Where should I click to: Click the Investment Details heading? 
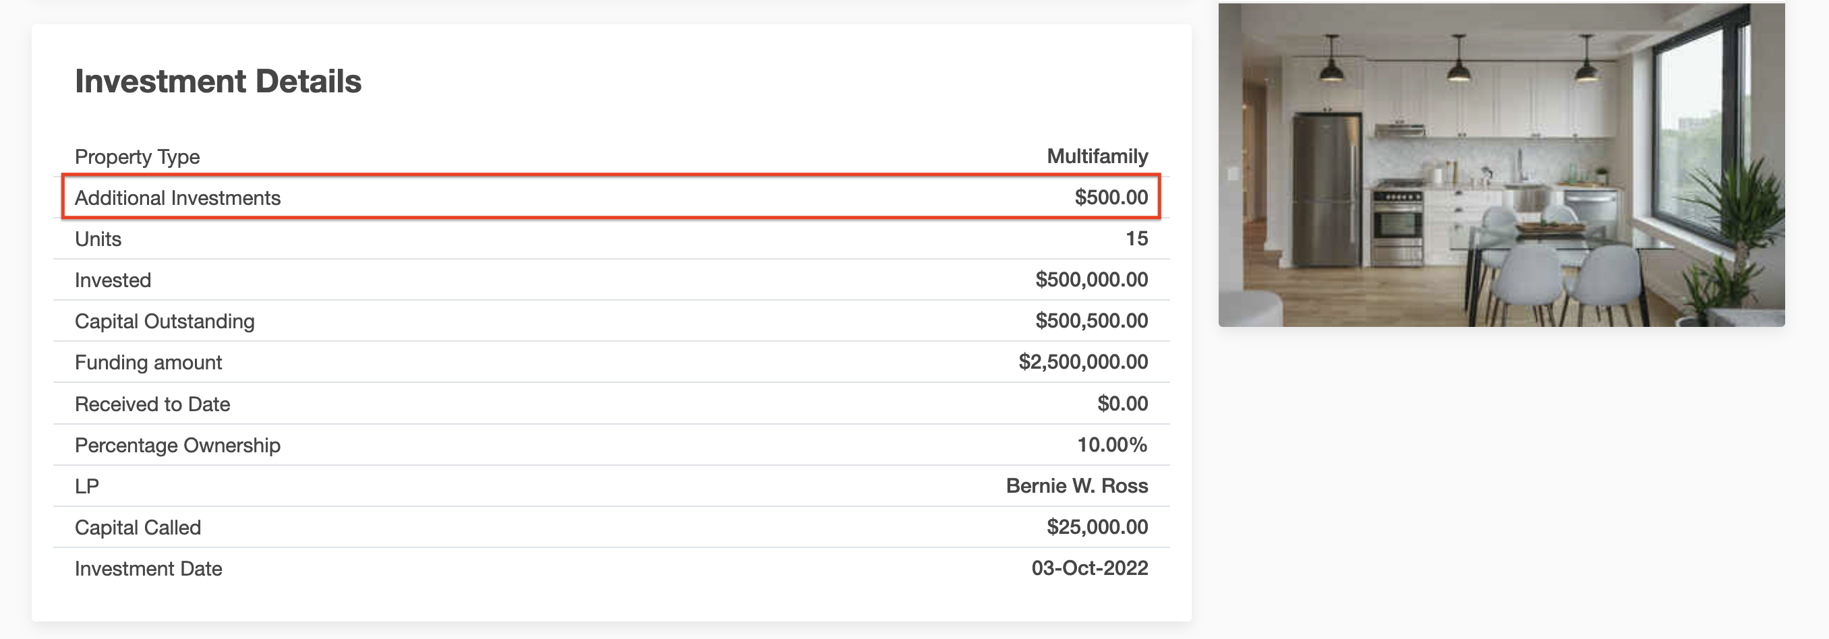(218, 81)
